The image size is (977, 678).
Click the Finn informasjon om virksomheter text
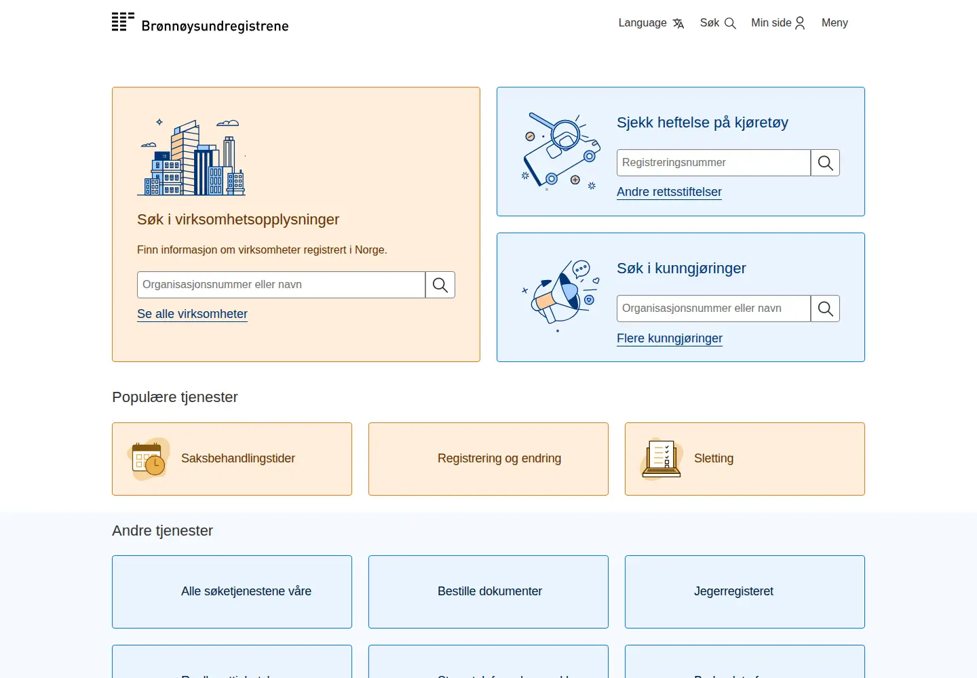[x=262, y=250]
